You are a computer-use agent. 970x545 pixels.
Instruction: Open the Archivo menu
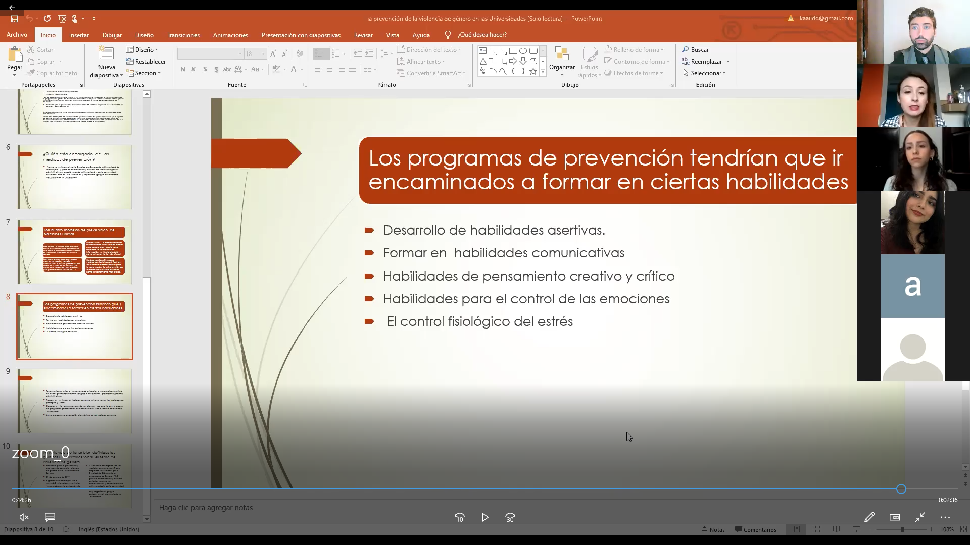(x=17, y=35)
